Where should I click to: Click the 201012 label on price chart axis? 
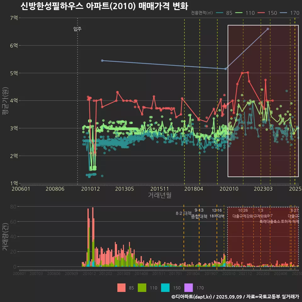(x=90, y=189)
